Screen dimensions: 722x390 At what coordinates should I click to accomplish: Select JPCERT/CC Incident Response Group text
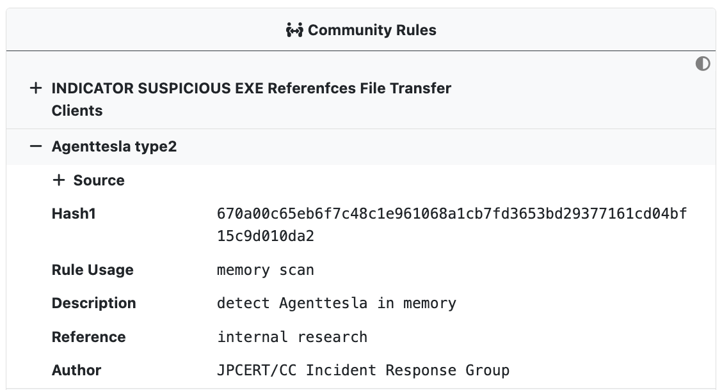click(364, 370)
